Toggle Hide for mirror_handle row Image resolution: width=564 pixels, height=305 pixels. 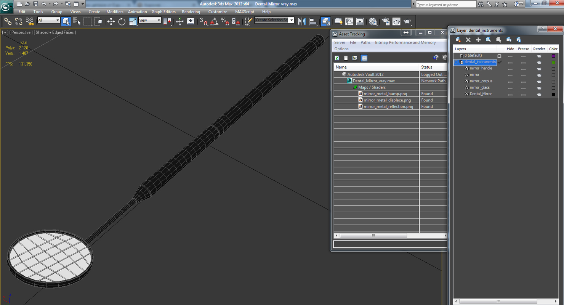click(x=510, y=69)
